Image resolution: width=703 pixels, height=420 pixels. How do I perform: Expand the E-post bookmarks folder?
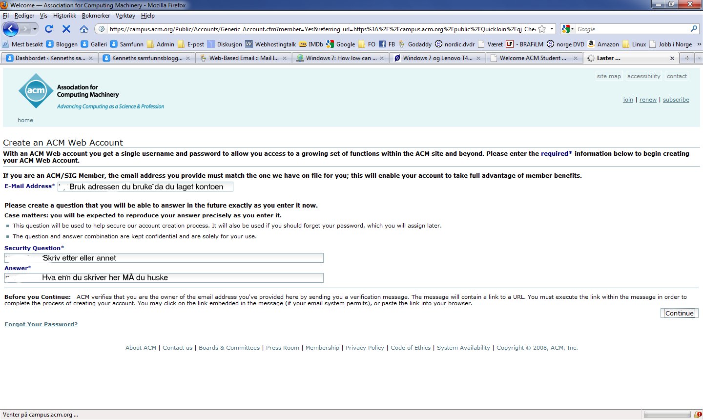tap(191, 44)
